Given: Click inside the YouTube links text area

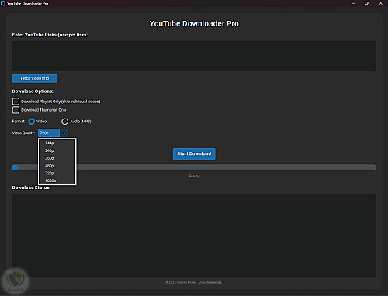Looking at the screenshot, I should point(194,56).
